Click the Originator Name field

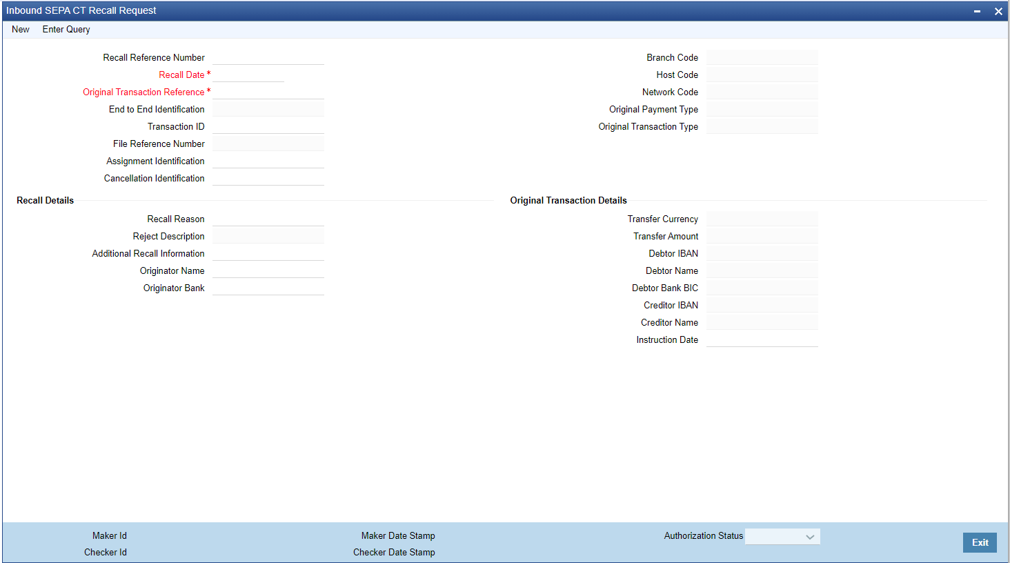click(x=268, y=270)
